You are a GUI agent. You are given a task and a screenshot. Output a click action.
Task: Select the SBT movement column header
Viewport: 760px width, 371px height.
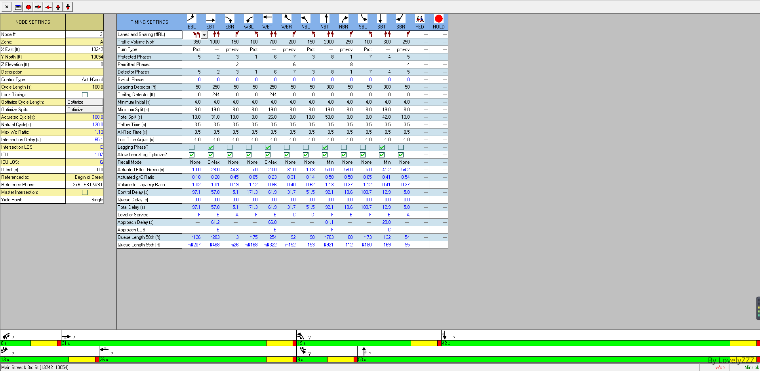tap(382, 22)
